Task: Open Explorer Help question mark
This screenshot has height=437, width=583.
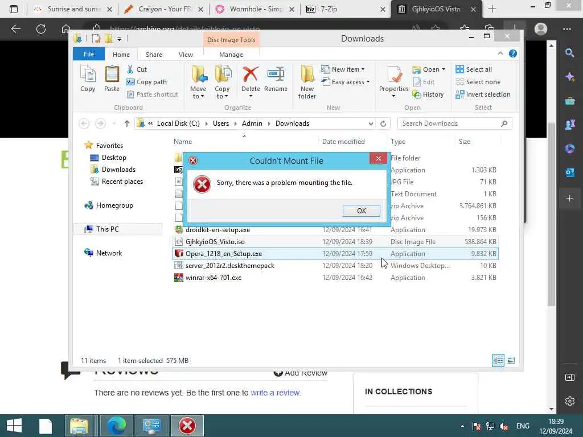Action: click(x=513, y=53)
